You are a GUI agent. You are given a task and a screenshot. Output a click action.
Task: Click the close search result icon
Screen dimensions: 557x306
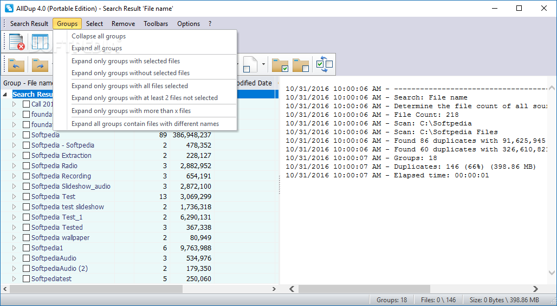pyautogui.click(x=16, y=42)
